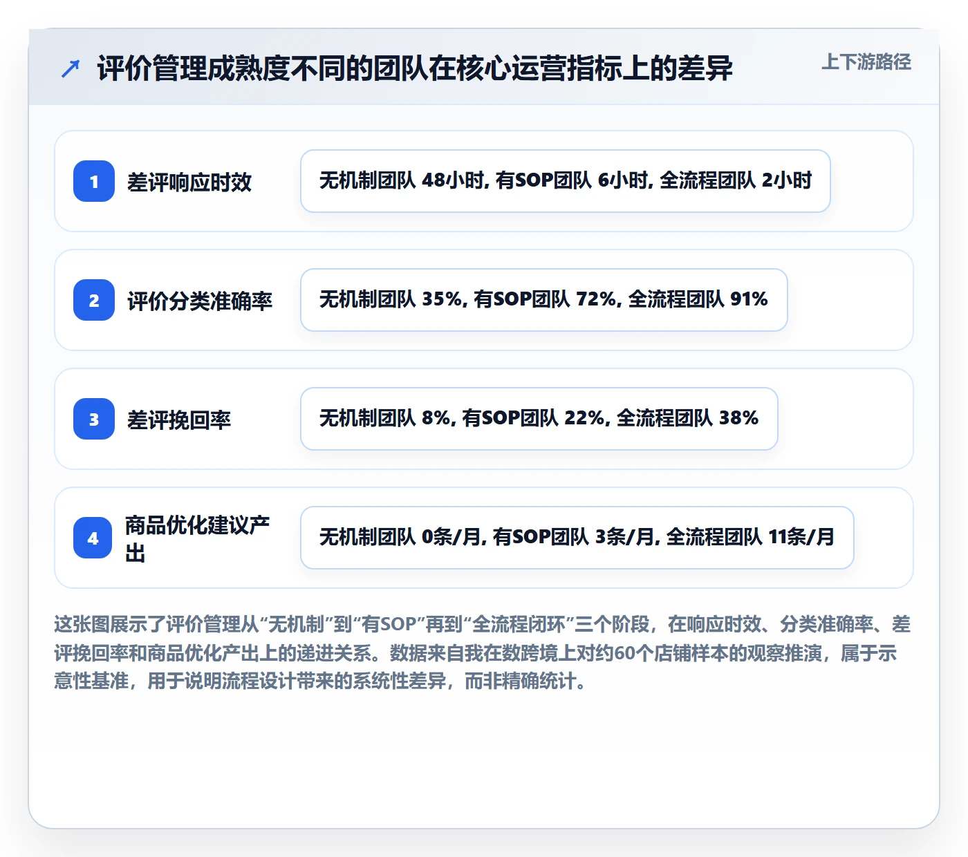Select the 差评挽回率 row label
968x857 pixels.
click(x=179, y=420)
